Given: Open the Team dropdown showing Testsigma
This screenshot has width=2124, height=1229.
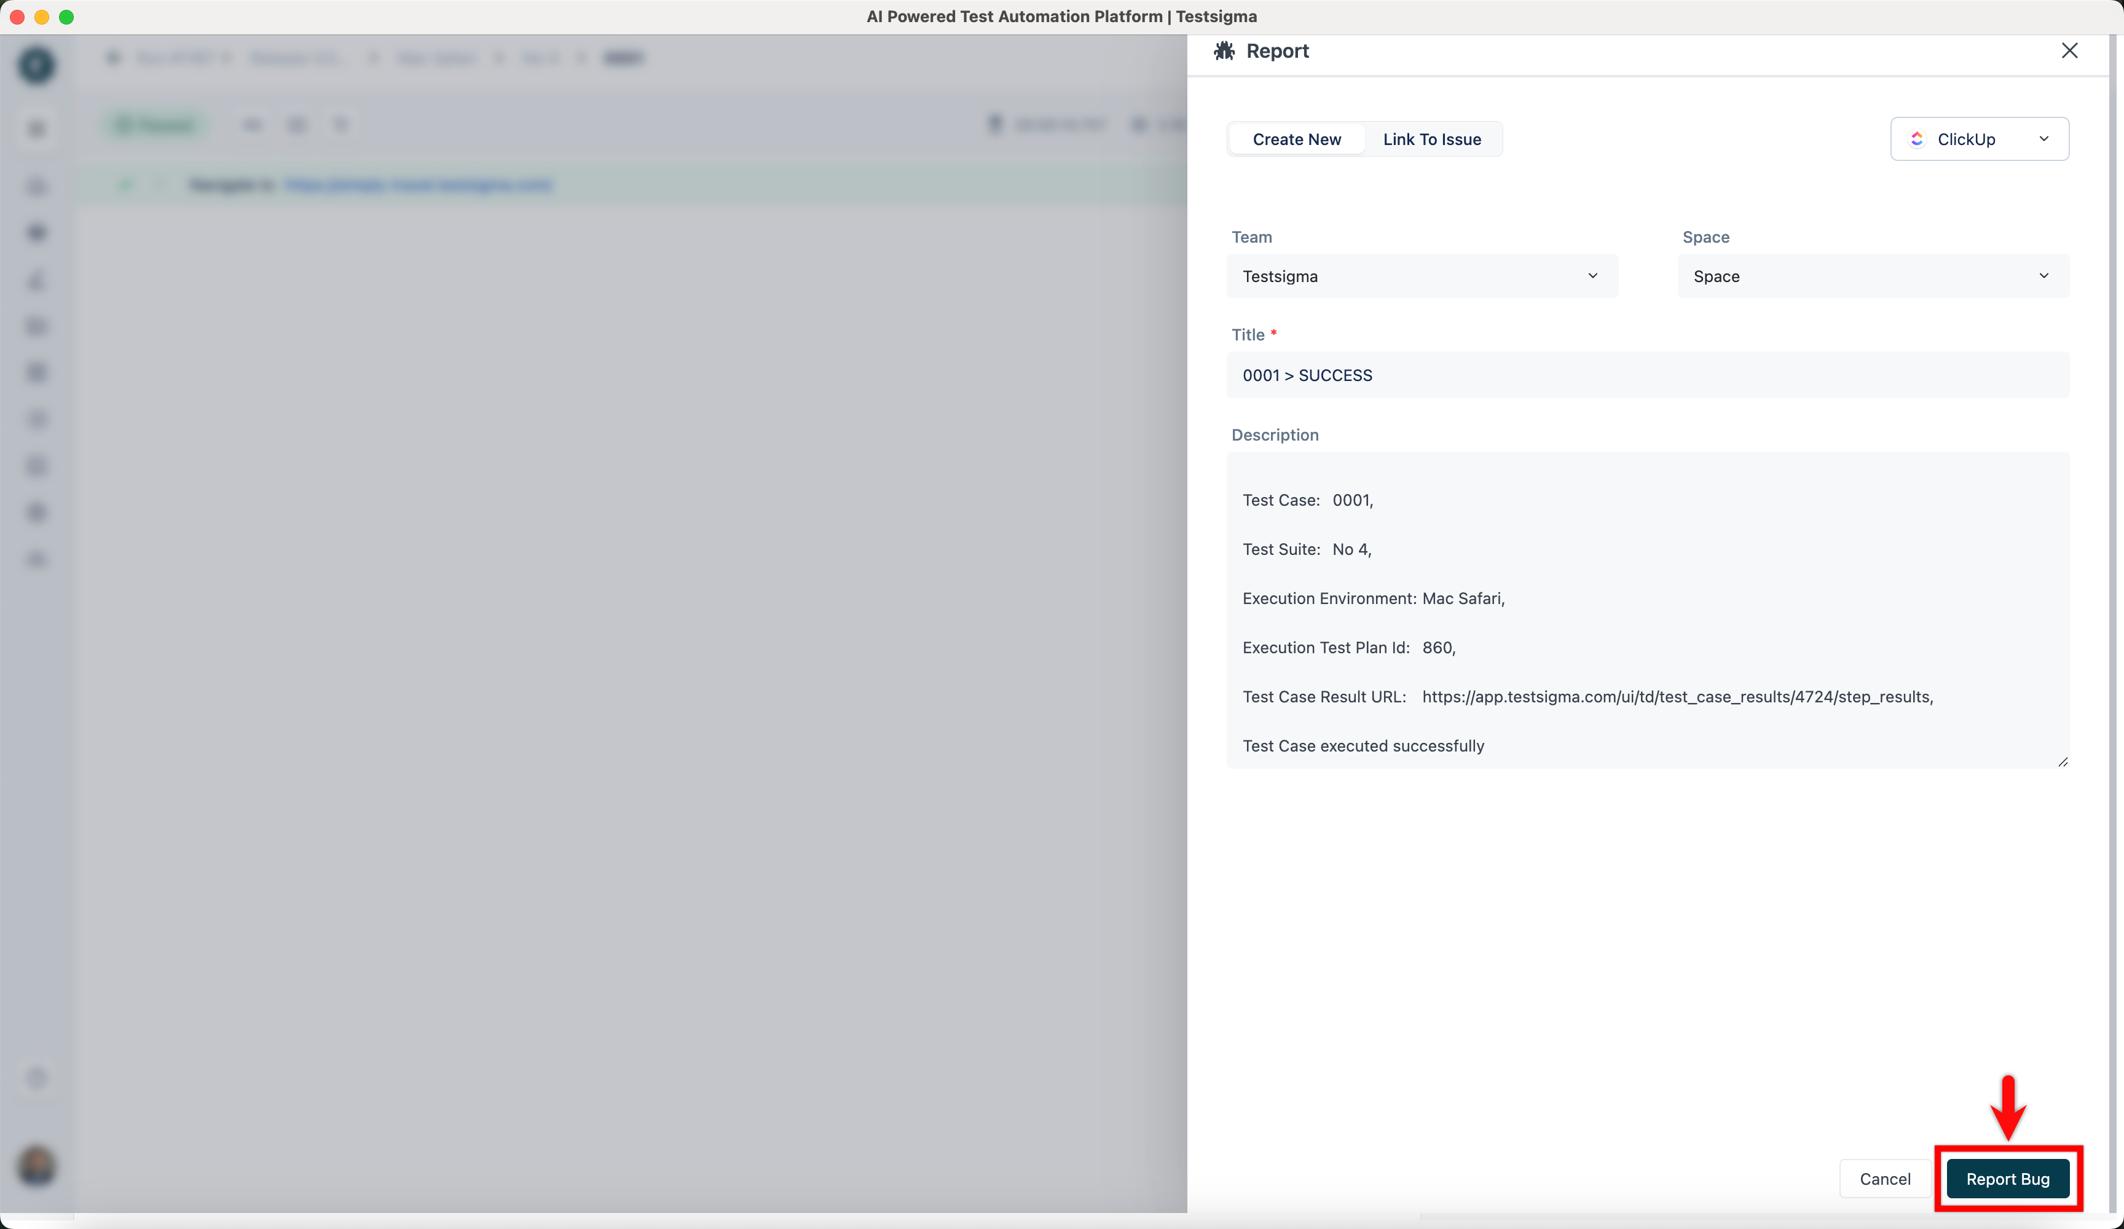Looking at the screenshot, I should click(x=1421, y=276).
